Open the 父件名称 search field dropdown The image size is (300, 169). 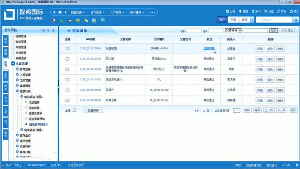233,31
